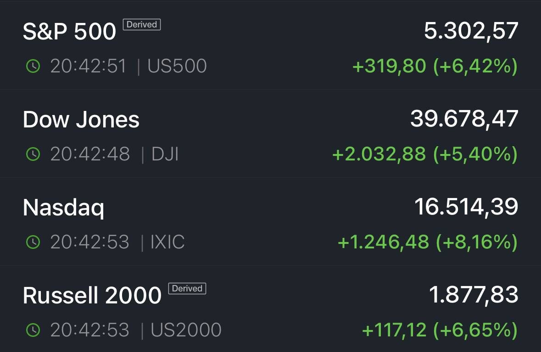This screenshot has width=541, height=352.
Task: Click the Nasdaq price 16.514,39
Action: tap(466, 207)
